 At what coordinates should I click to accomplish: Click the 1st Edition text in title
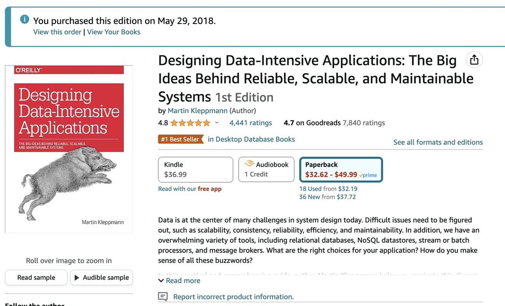[x=244, y=97]
